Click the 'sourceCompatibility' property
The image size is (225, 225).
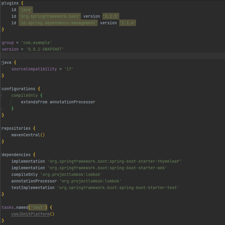[34, 69]
